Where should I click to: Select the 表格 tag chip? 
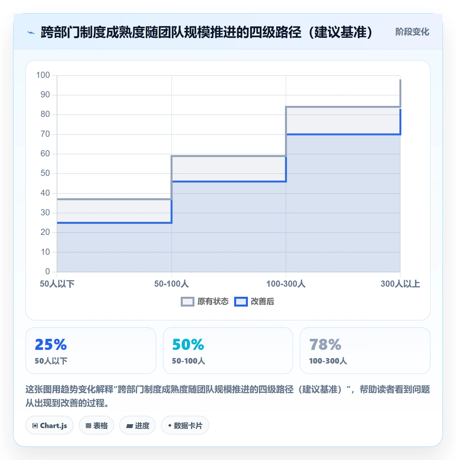[96, 425]
